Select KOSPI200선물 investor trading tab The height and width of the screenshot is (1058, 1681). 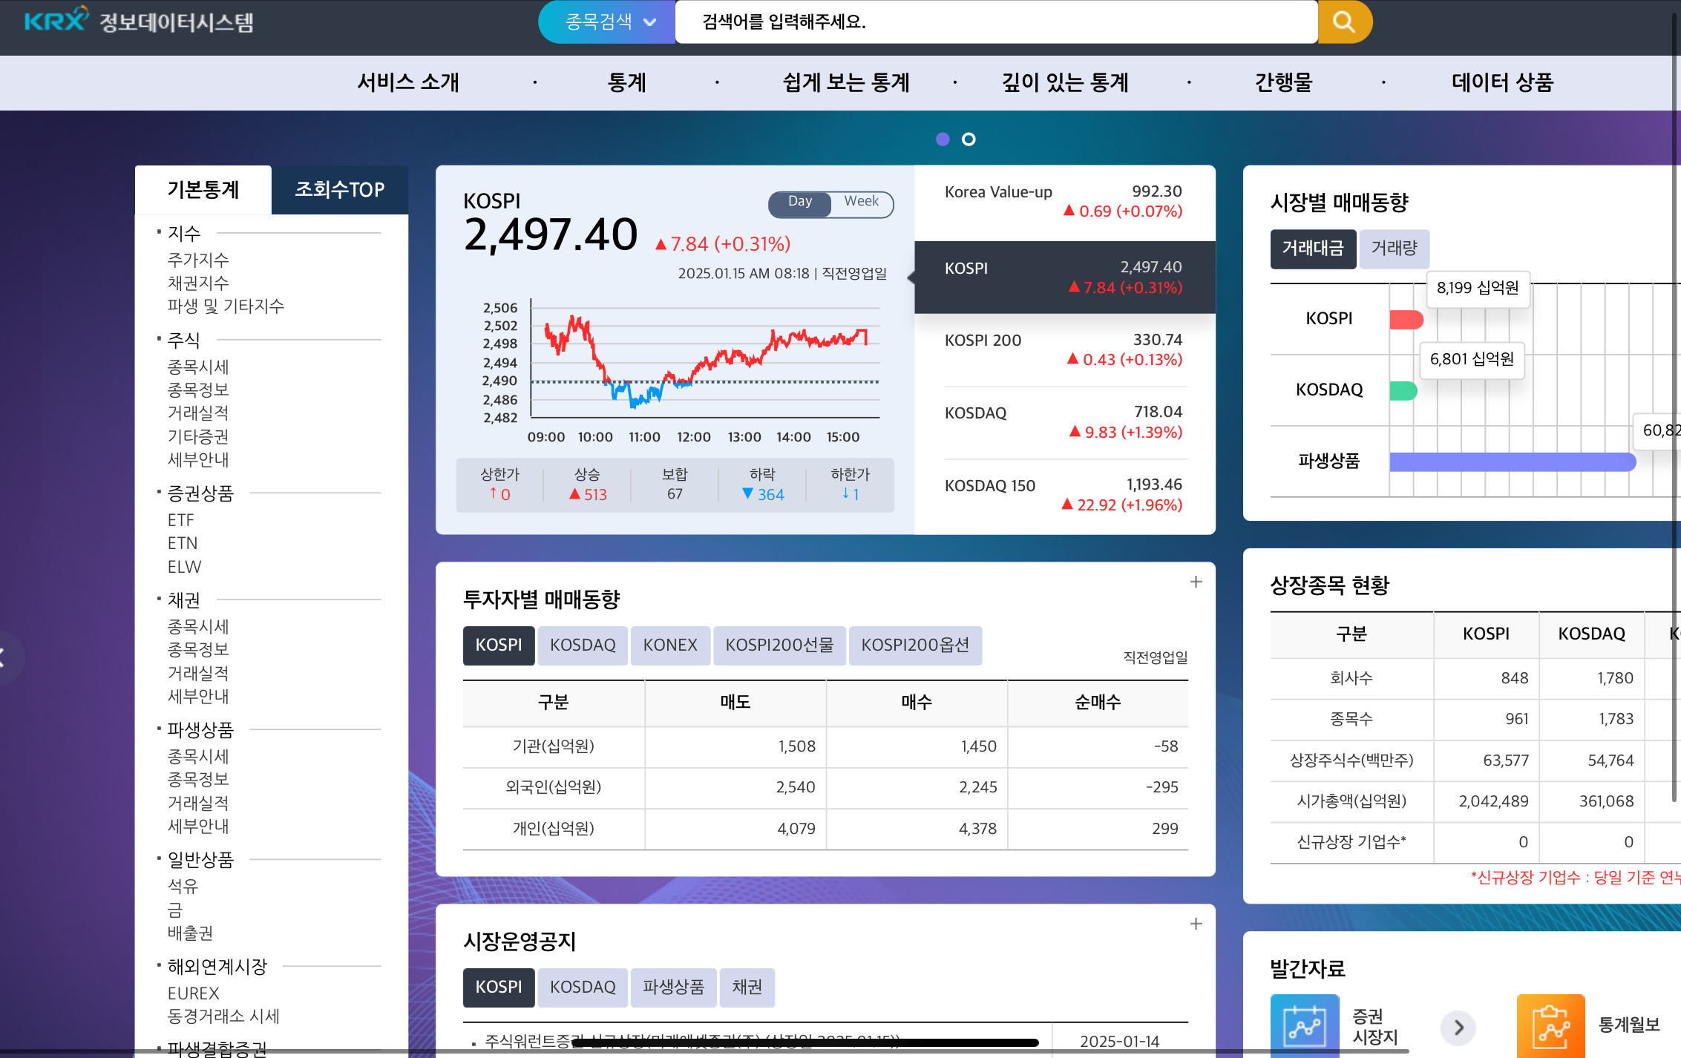pyautogui.click(x=779, y=645)
